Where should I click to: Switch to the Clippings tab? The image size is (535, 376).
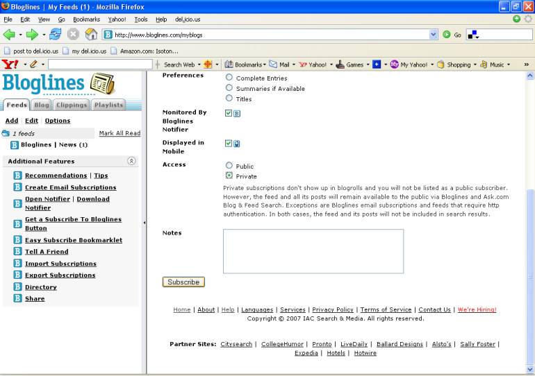(72, 105)
